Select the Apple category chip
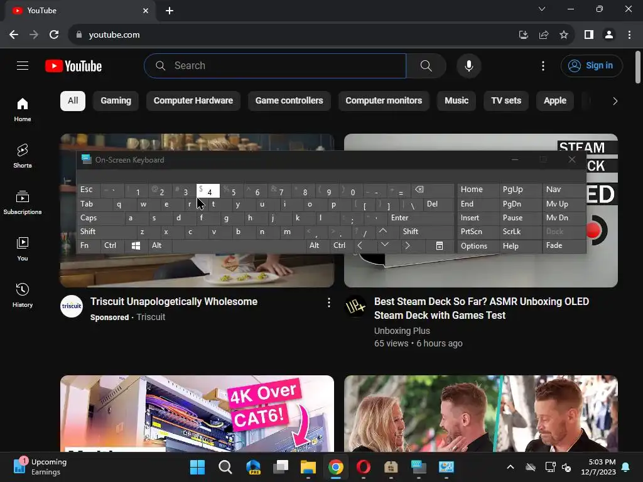The height and width of the screenshot is (482, 643). 555,101
